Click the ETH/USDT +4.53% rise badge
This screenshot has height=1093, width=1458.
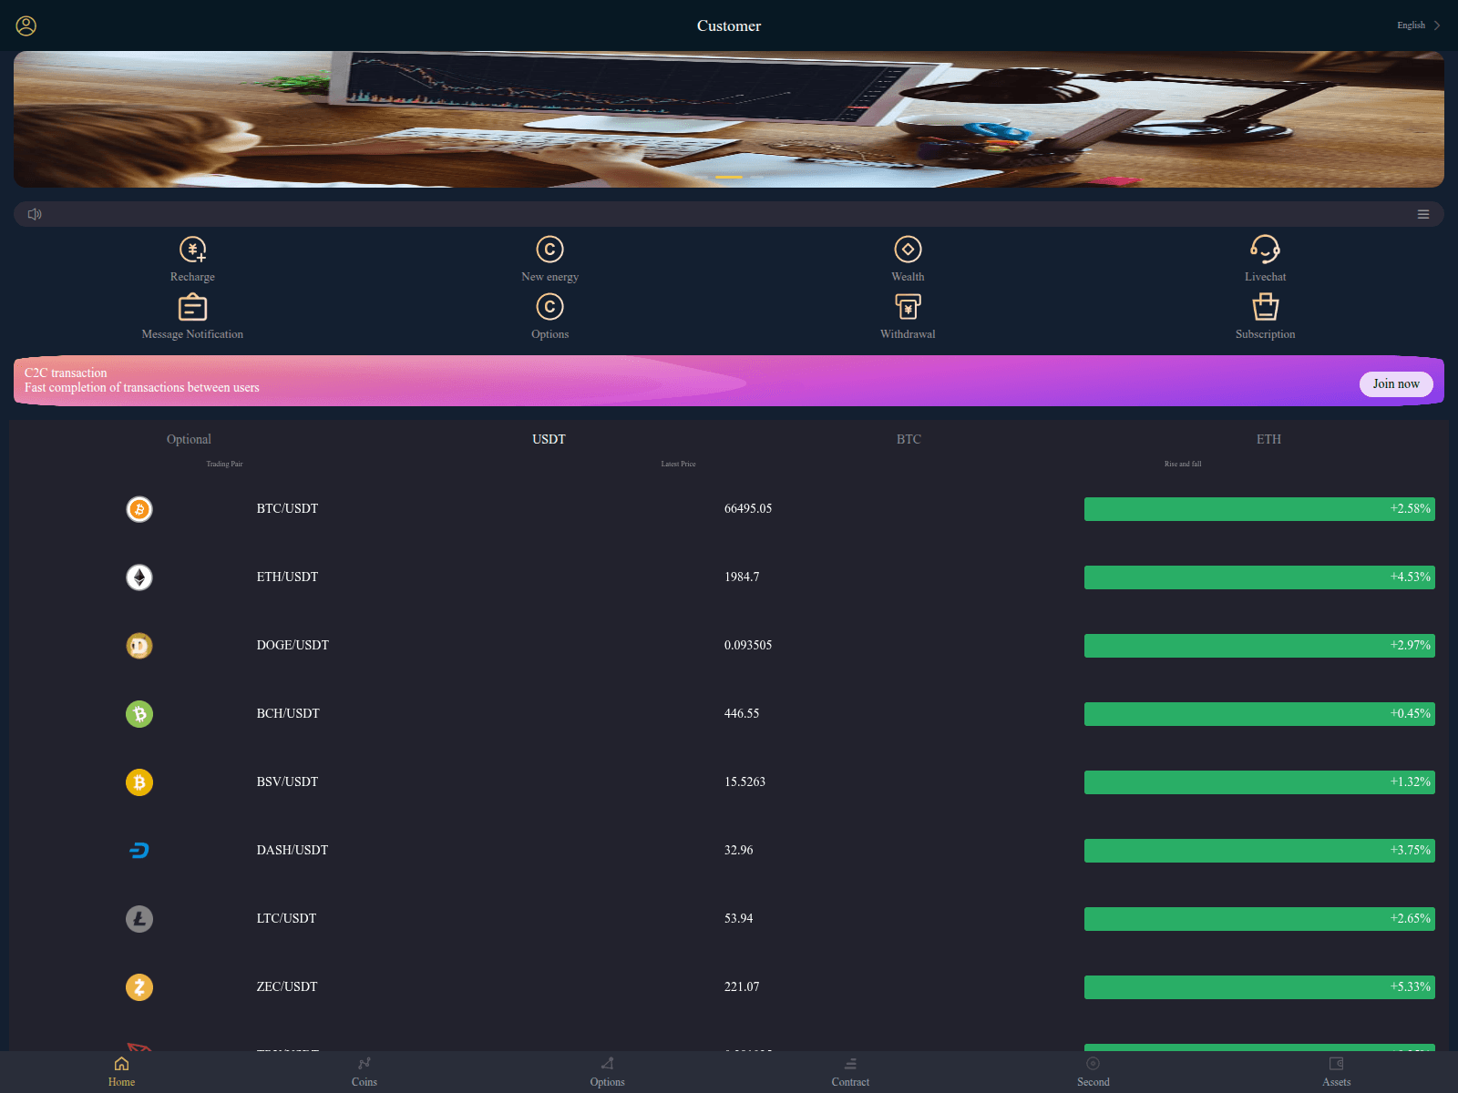1258,577
